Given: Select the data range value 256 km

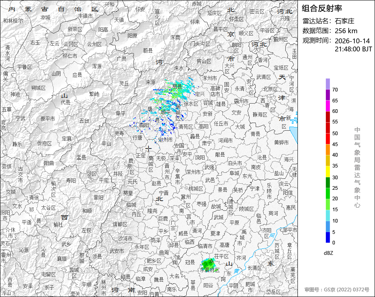Looking at the screenshot, I should pyautogui.click(x=346, y=31).
